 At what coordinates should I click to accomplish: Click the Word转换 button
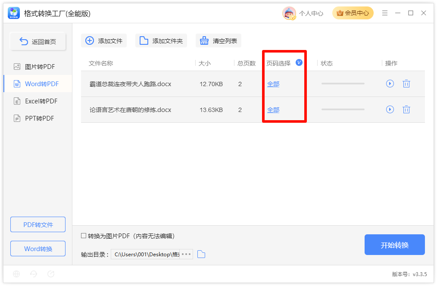click(x=38, y=249)
